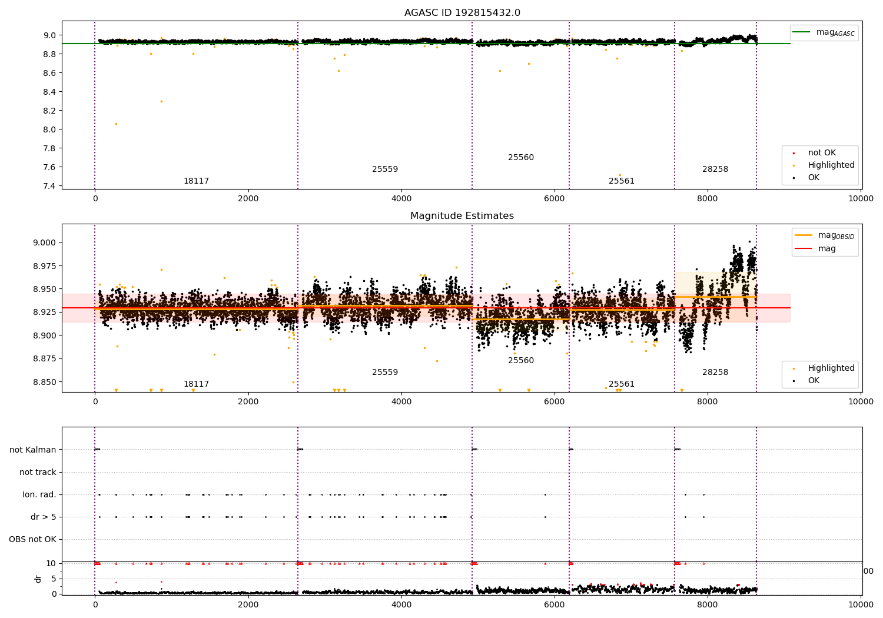
Task: Click 'Highlighted' legend entry in Magnitude Estimates plot
Action: [823, 368]
